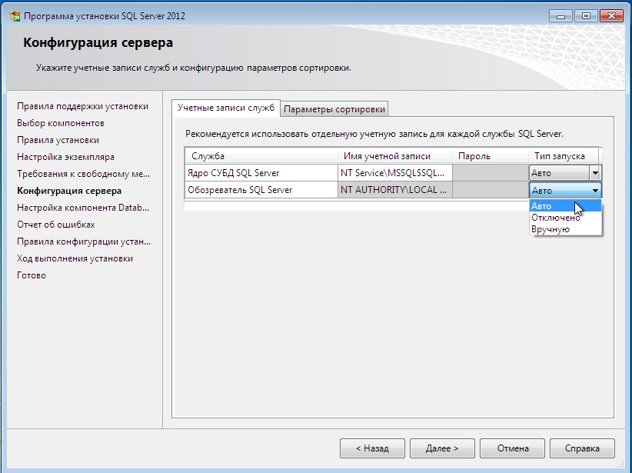
Task: Select the Правила конфигурации устан... step
Action: pyautogui.click(x=84, y=241)
